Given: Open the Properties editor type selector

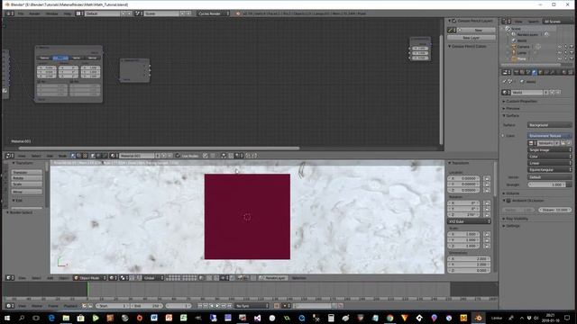Looking at the screenshot, I should (x=507, y=72).
